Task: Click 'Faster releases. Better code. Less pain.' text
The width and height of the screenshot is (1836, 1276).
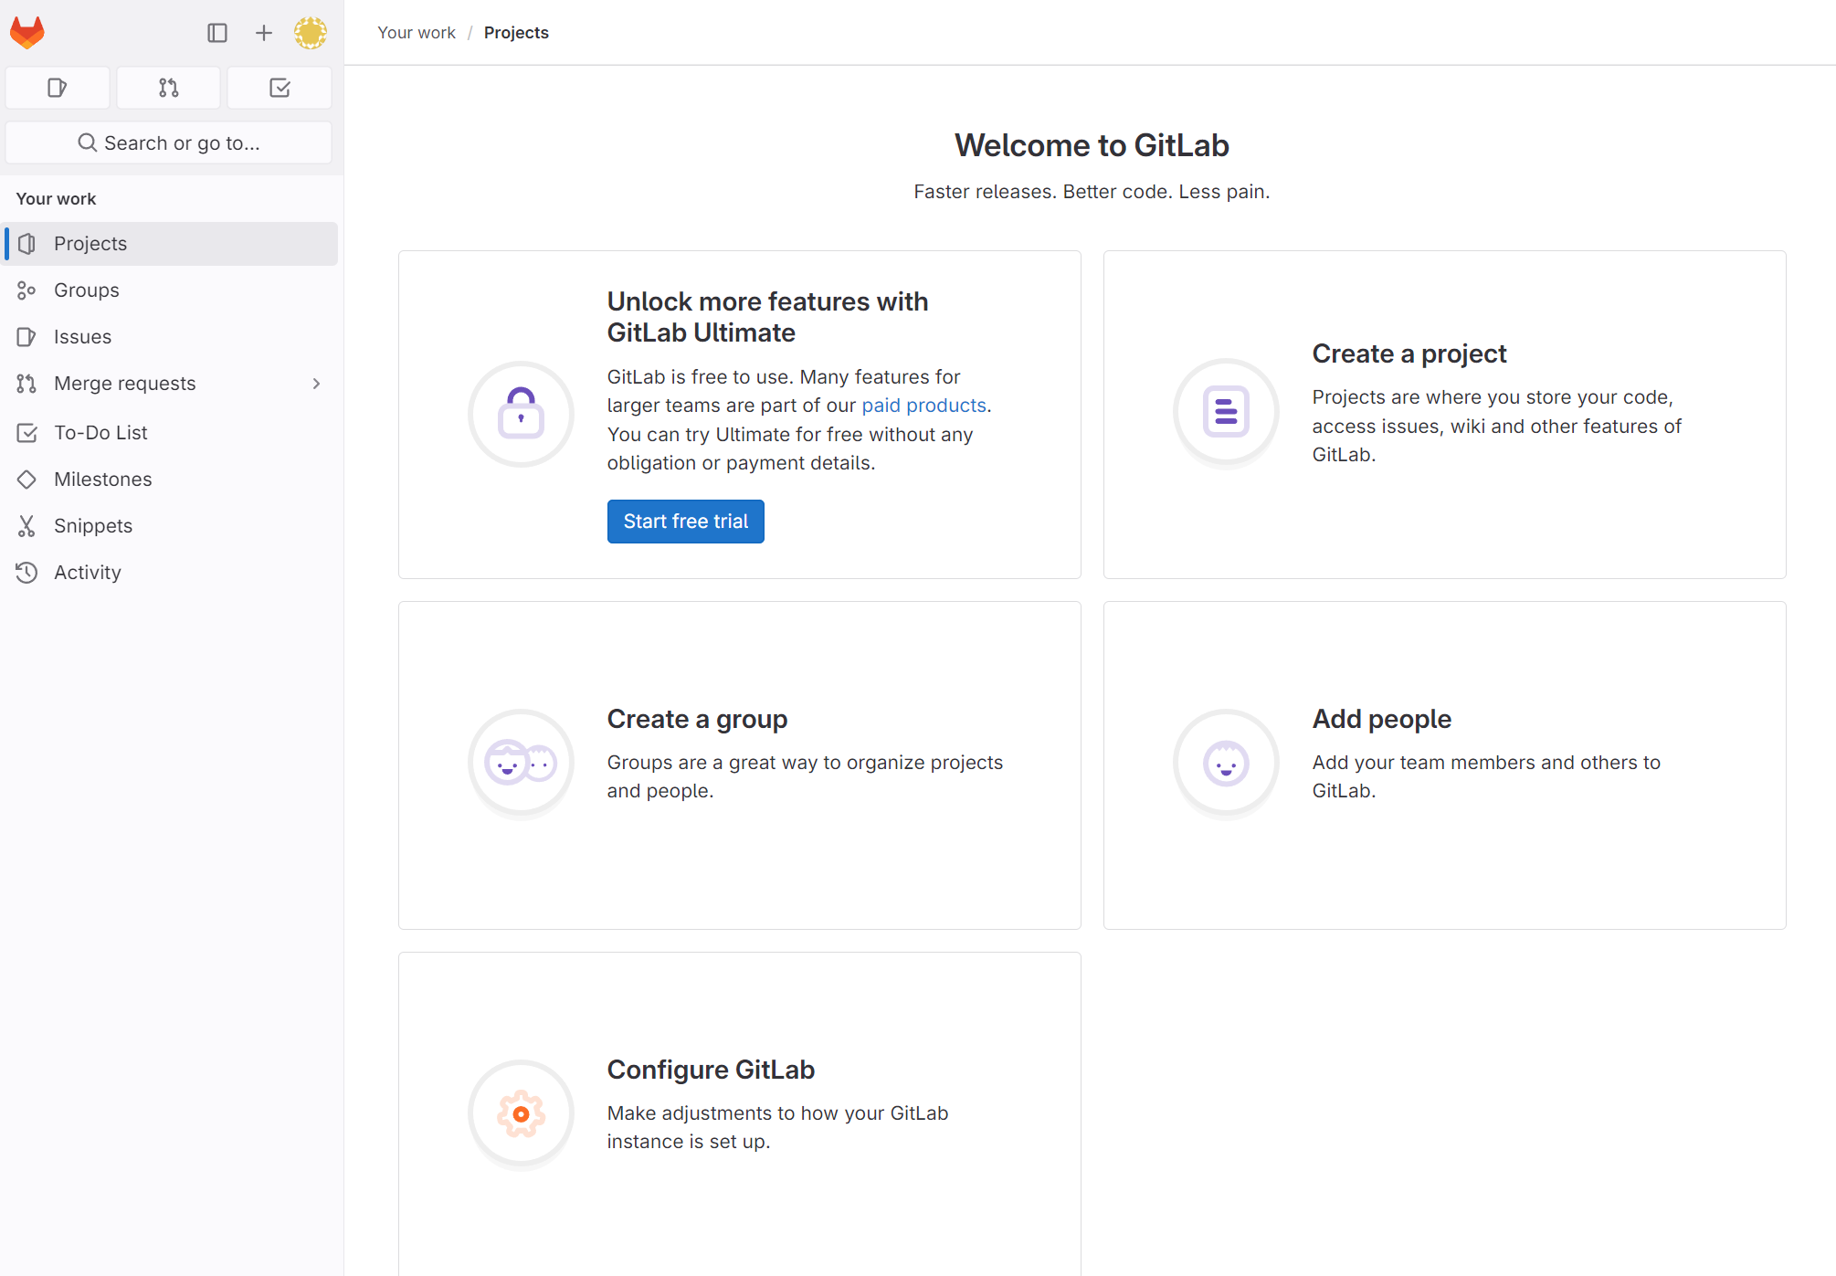Action: click(x=1092, y=192)
